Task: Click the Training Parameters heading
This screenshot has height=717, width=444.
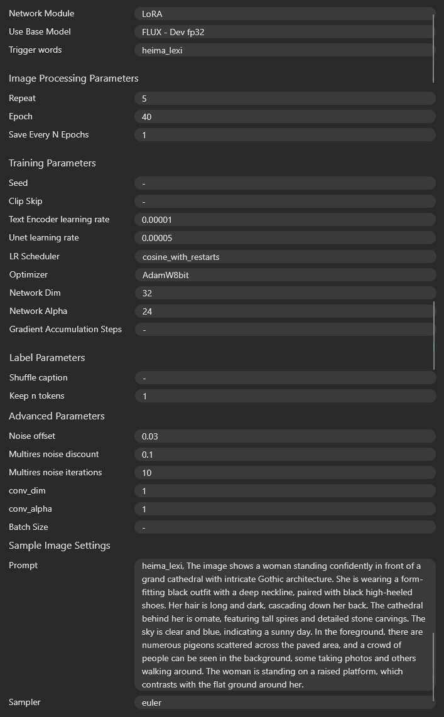Action: (52, 163)
